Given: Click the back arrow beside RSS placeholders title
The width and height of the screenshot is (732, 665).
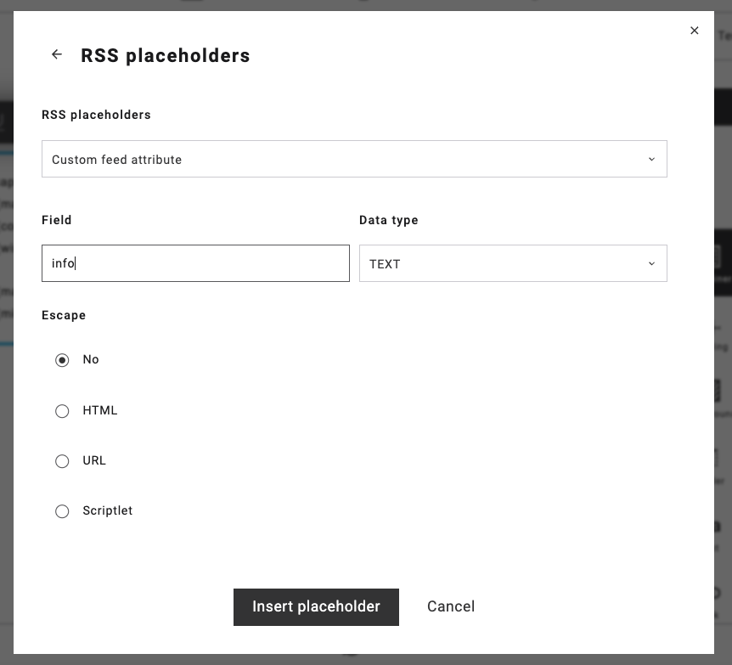Looking at the screenshot, I should click(x=57, y=54).
